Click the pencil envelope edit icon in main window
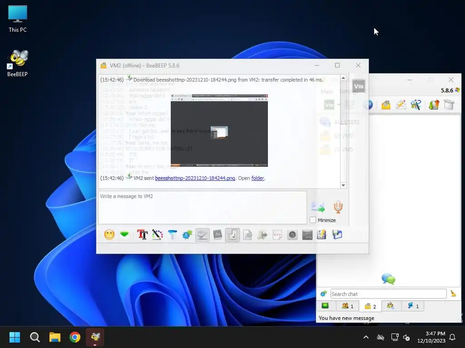The image size is (465, 348). click(401, 105)
